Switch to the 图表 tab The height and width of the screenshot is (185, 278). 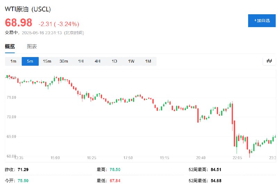[x=32, y=47]
